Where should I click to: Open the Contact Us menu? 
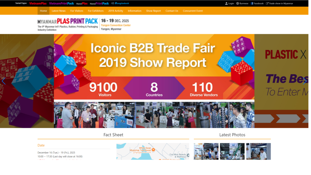172,11
